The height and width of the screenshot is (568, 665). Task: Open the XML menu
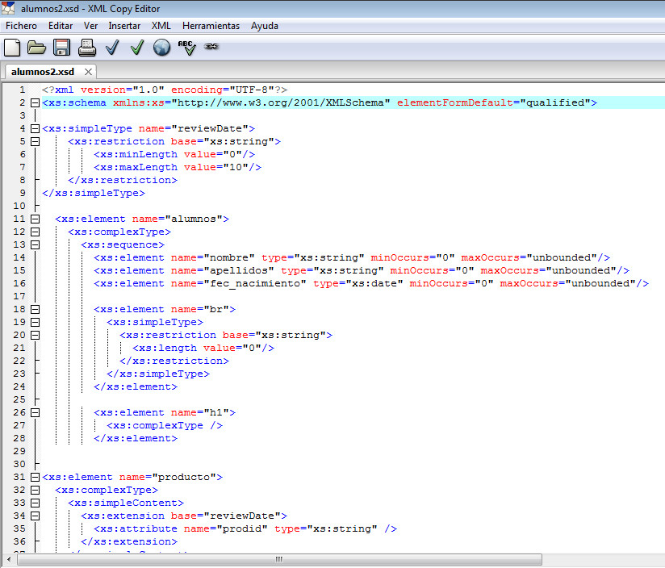[161, 26]
